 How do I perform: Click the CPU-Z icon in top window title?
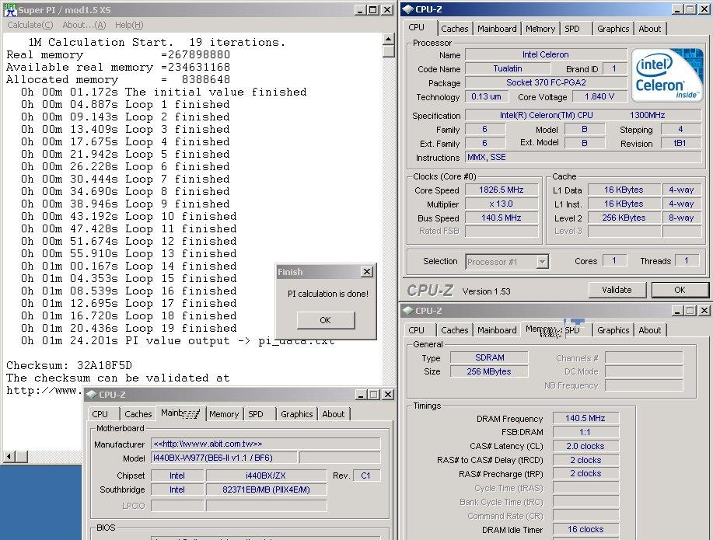(x=408, y=9)
